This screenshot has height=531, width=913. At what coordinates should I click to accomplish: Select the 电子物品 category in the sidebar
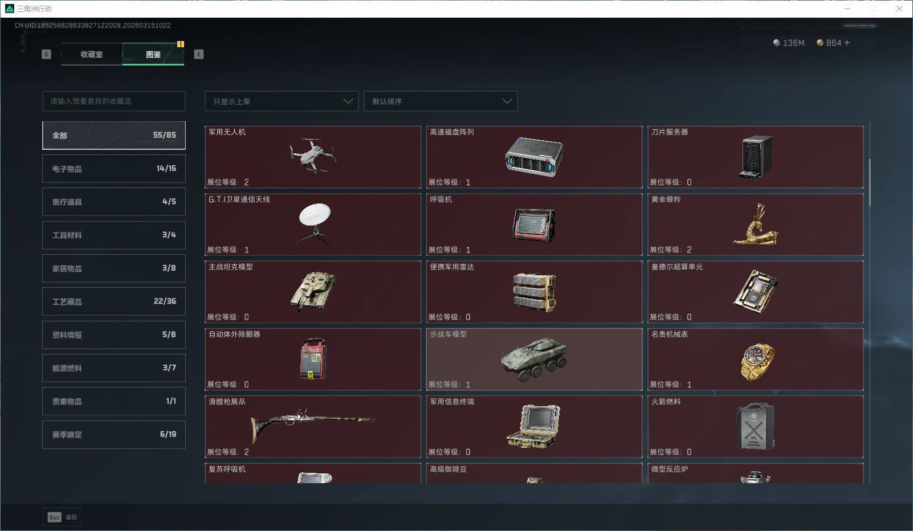coord(113,168)
